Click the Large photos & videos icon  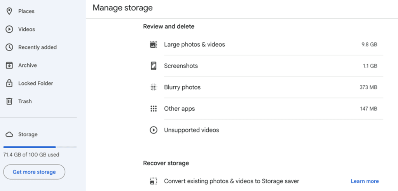tap(154, 44)
